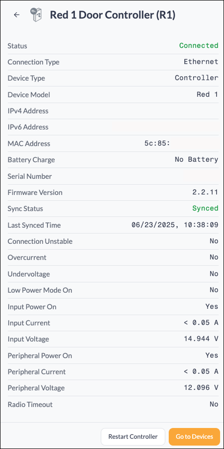Click the Last Synced Time timestamp
The image size is (224, 449).
click(175, 225)
